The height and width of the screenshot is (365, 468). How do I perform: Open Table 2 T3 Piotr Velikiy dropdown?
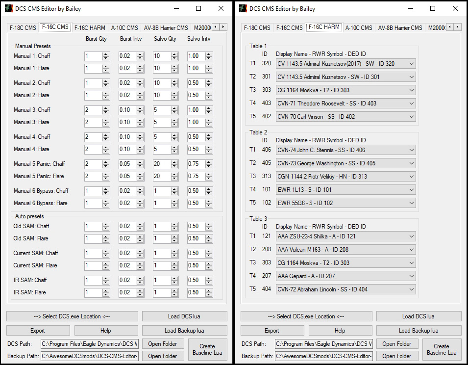[x=411, y=177]
